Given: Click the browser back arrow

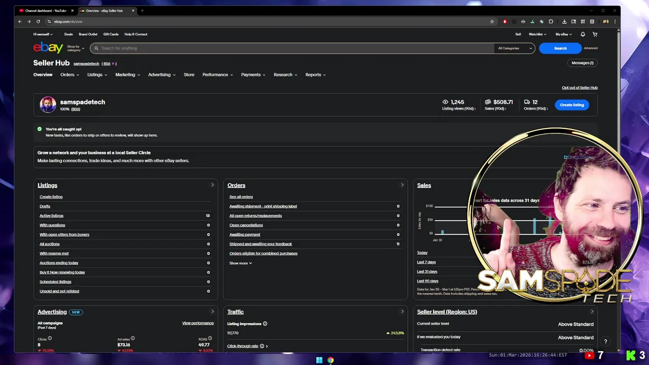Looking at the screenshot, I should point(20,21).
